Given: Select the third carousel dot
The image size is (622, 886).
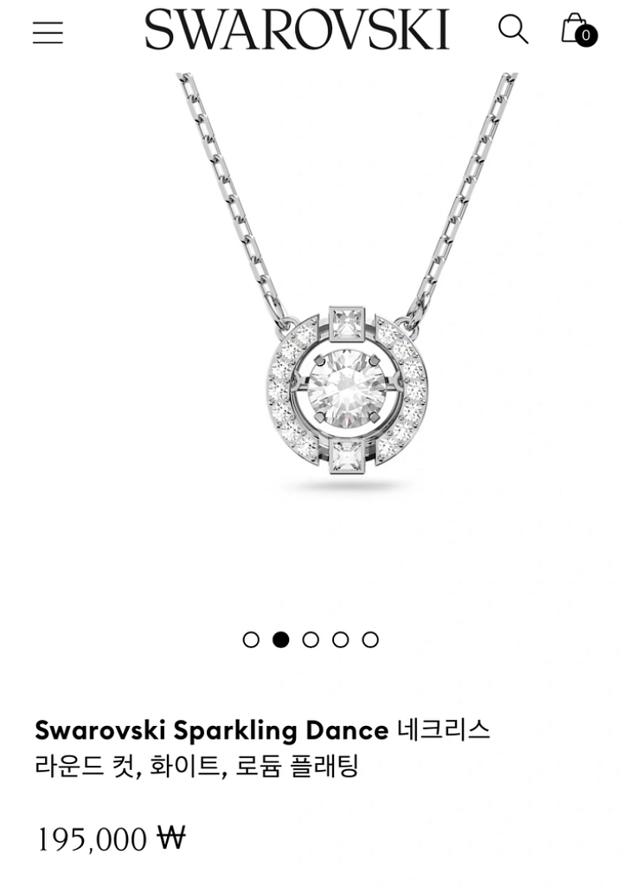Looking at the screenshot, I should coord(311,639).
